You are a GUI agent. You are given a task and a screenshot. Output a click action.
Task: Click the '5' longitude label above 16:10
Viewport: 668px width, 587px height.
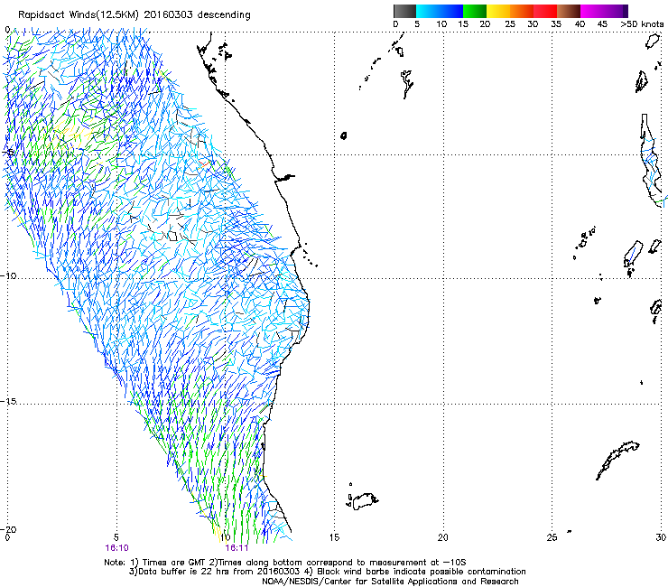click(x=116, y=537)
